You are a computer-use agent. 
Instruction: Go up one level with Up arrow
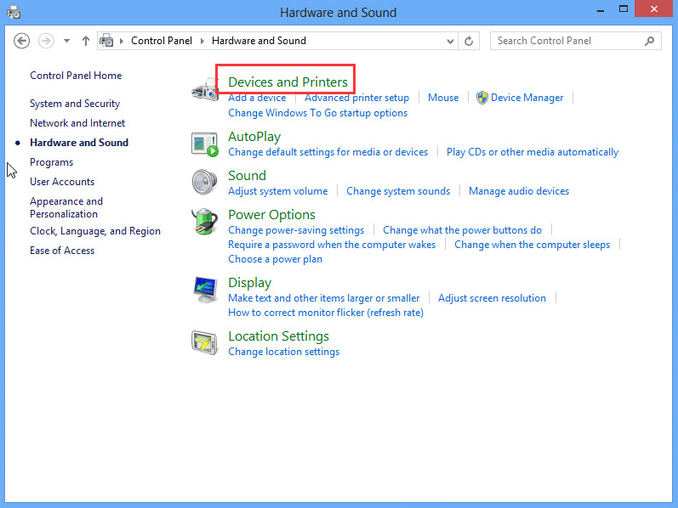86,41
